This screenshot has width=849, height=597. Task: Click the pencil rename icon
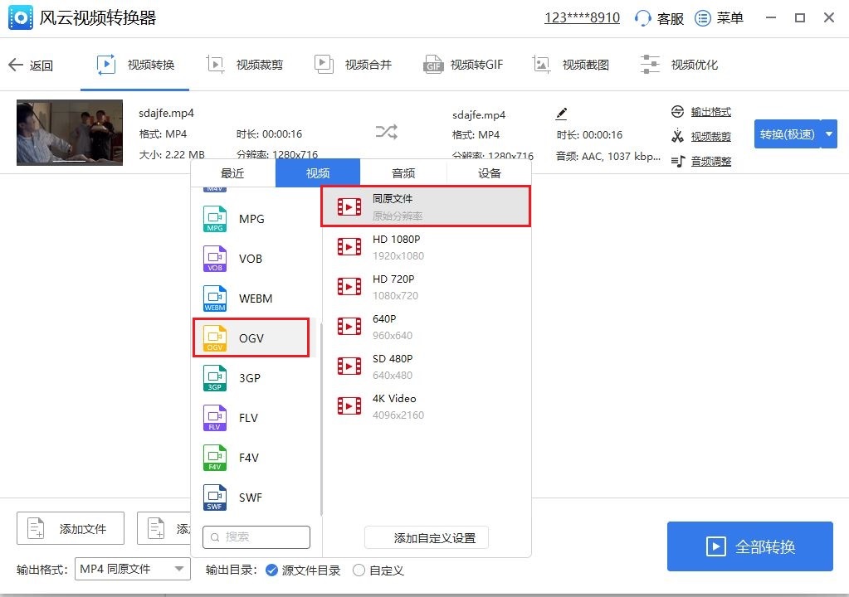(x=562, y=114)
